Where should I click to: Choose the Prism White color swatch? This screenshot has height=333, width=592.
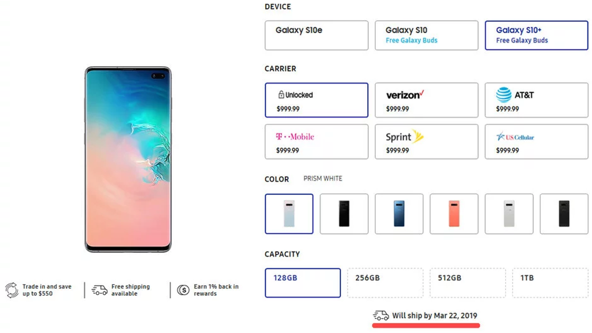[289, 214]
